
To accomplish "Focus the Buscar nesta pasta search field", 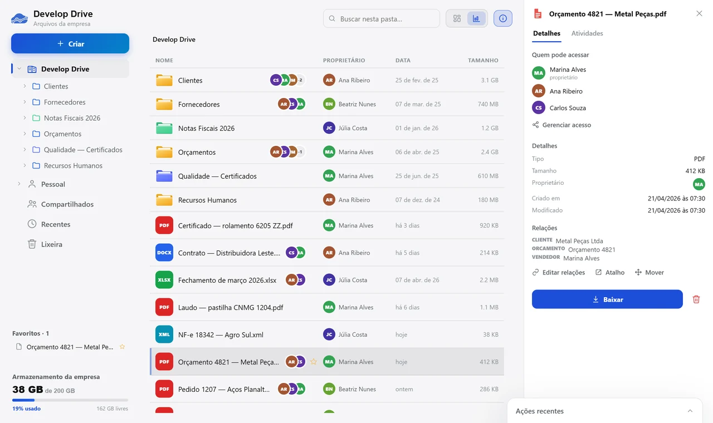I will [x=382, y=18].
